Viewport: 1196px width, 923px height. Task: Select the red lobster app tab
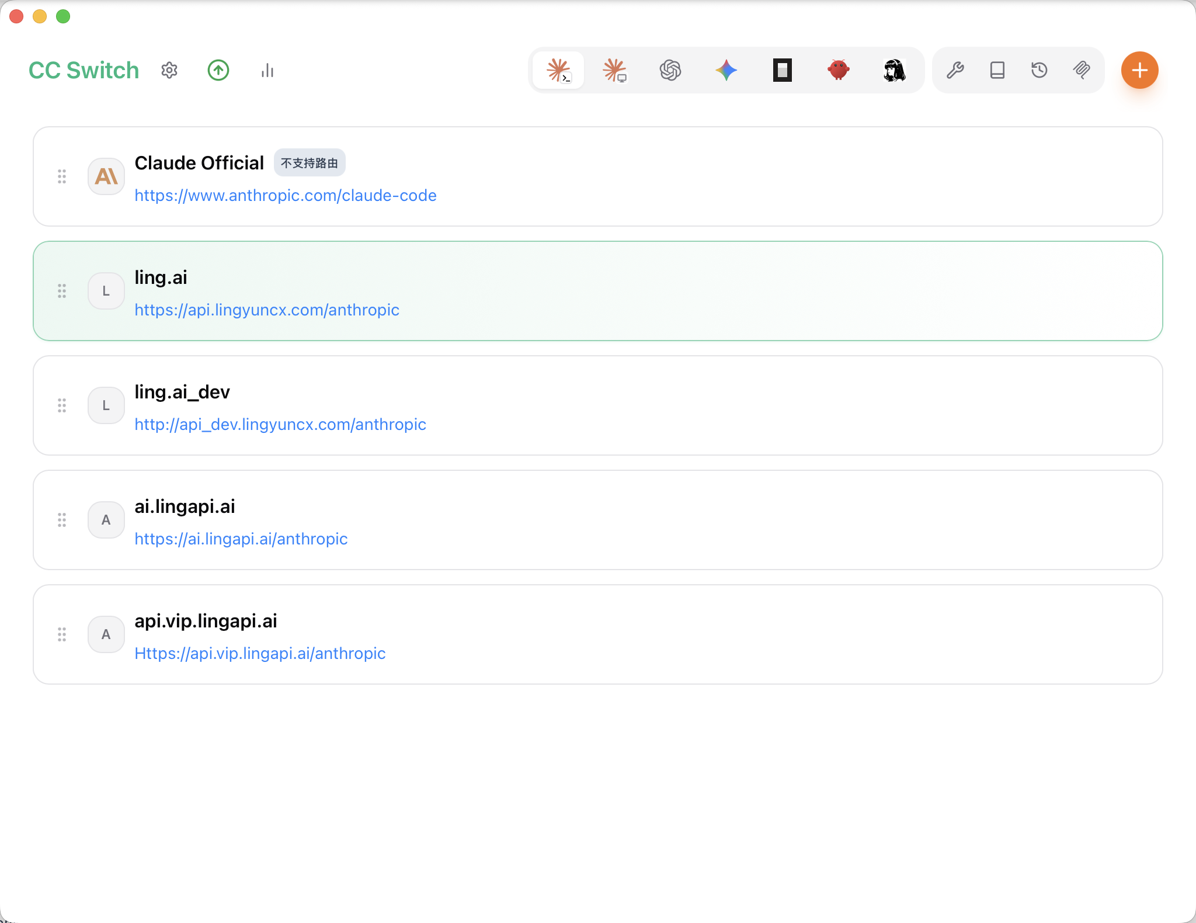click(839, 70)
